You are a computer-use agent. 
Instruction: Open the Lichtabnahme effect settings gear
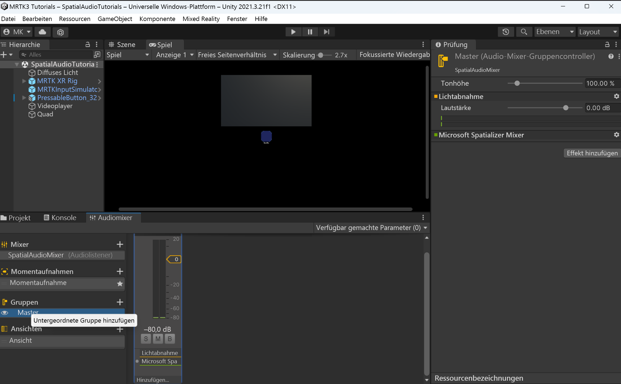(x=617, y=96)
